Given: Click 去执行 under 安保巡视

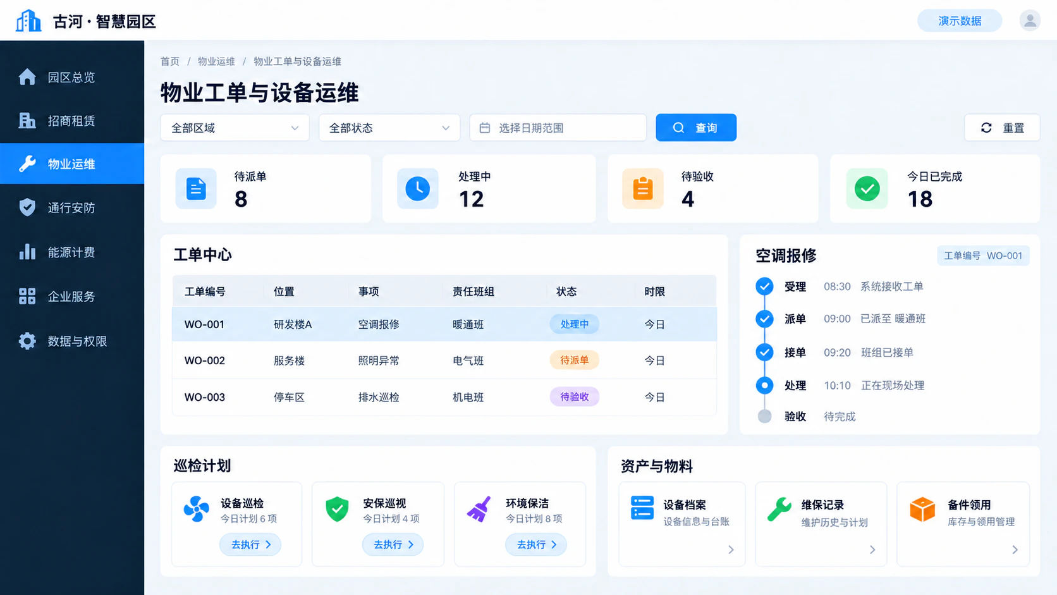Looking at the screenshot, I should coord(393,544).
